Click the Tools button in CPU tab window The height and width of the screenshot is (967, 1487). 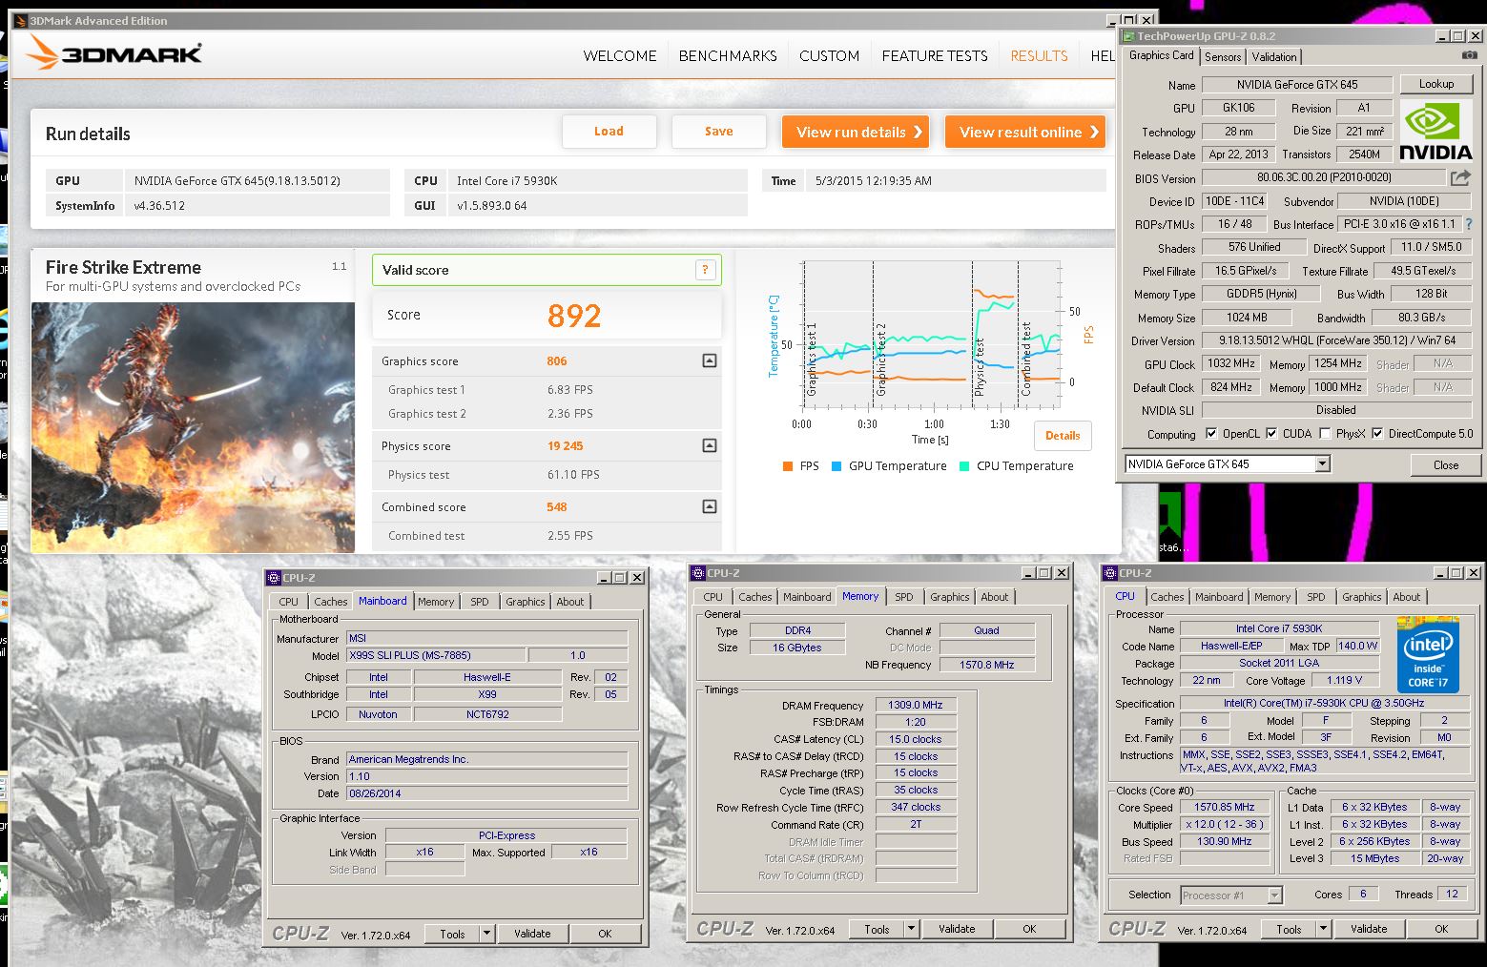click(x=1289, y=929)
